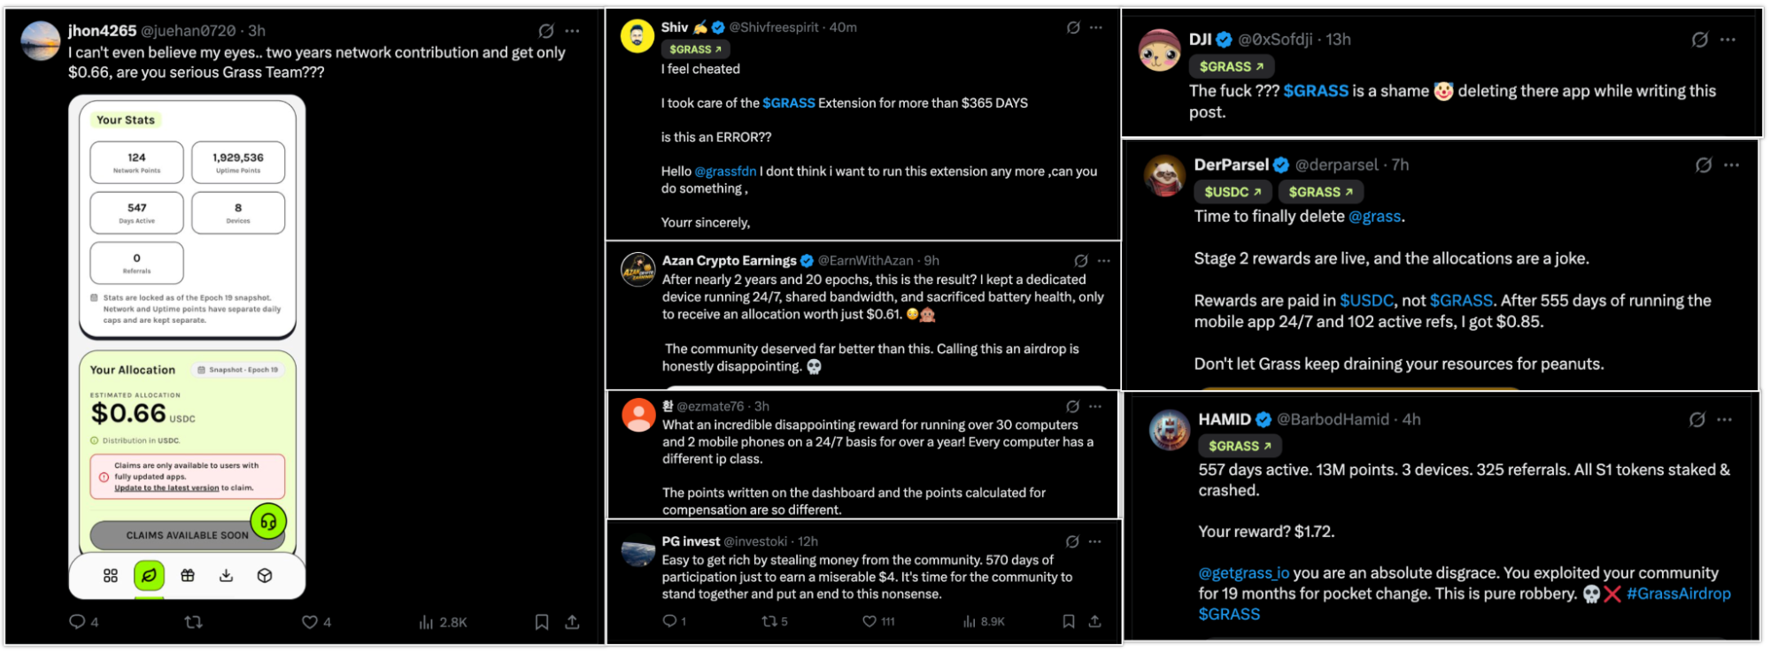Viewport: 1770px width, 651px height.
Task: Follow the #GrassAirdrop hashtag link
Action: [1678, 594]
